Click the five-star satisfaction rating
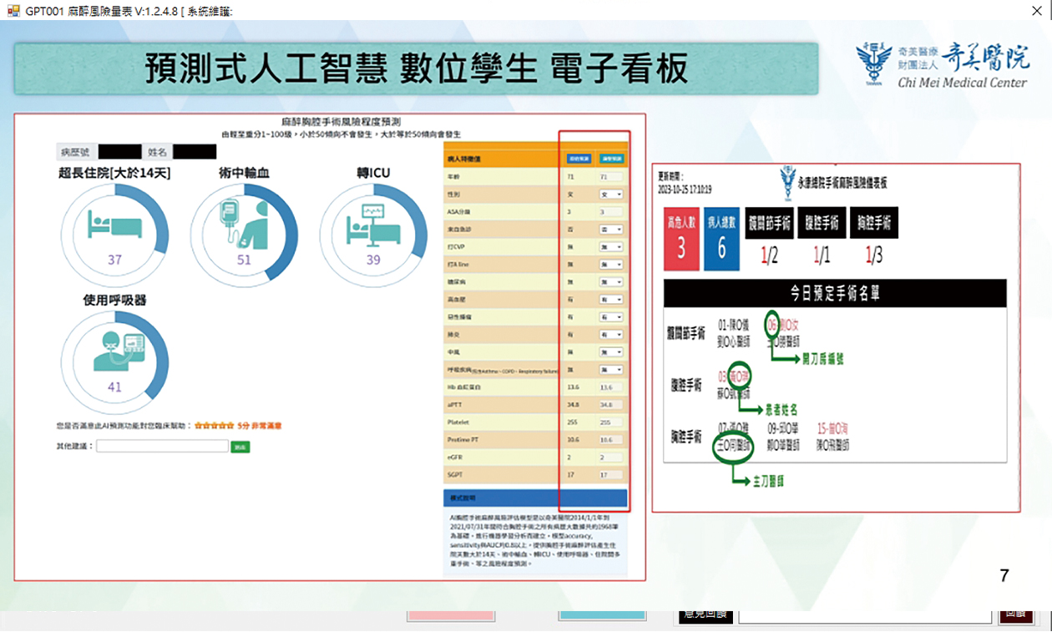This screenshot has height=632, width=1052. pos(214,426)
